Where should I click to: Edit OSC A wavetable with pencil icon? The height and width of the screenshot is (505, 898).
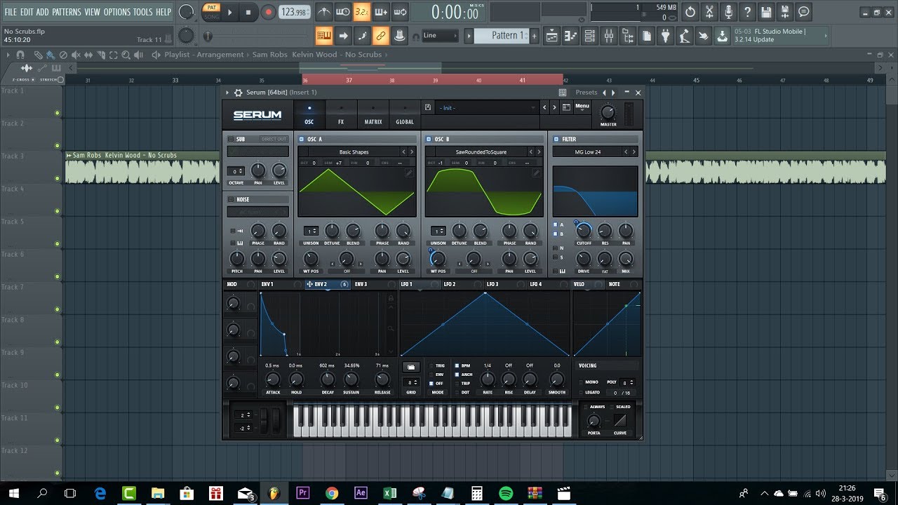pos(409,173)
